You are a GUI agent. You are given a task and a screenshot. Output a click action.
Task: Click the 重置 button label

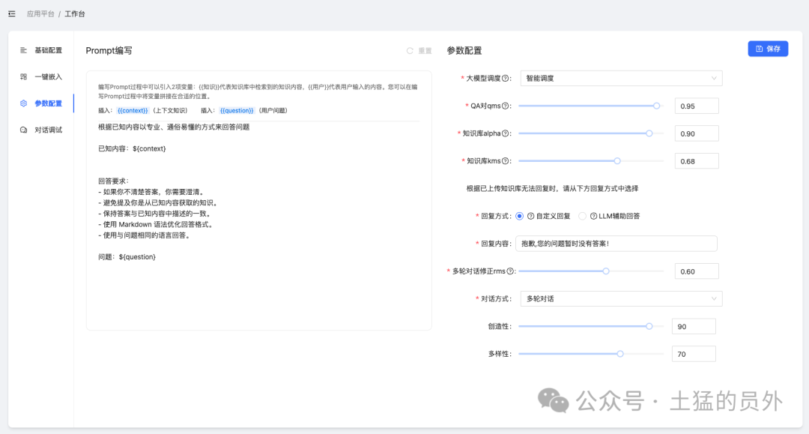(x=425, y=50)
